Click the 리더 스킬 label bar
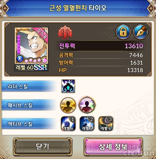This screenshot has width=156, height=159. tap(29, 86)
